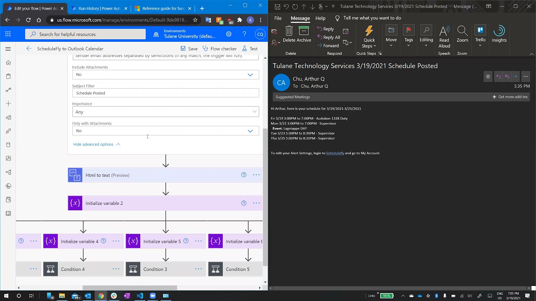Open the Editing dropdown in Outlook
The image size is (536, 301).
click(426, 36)
